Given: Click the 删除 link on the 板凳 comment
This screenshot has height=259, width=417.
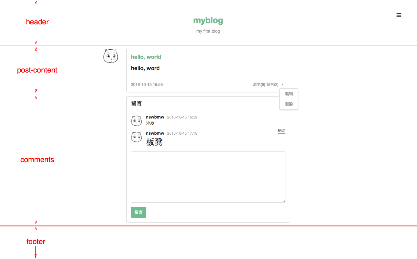Looking at the screenshot, I should click(x=281, y=131).
